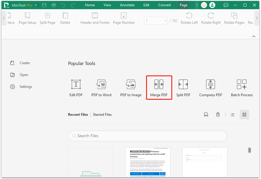Rotate the page left
This screenshot has height=179, width=261.
point(189,18)
